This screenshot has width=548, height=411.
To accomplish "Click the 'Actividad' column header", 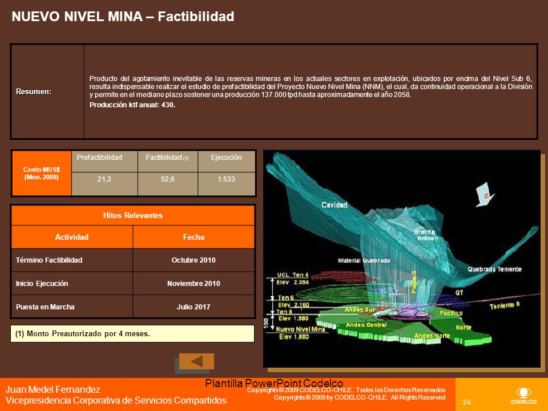I will (x=72, y=237).
